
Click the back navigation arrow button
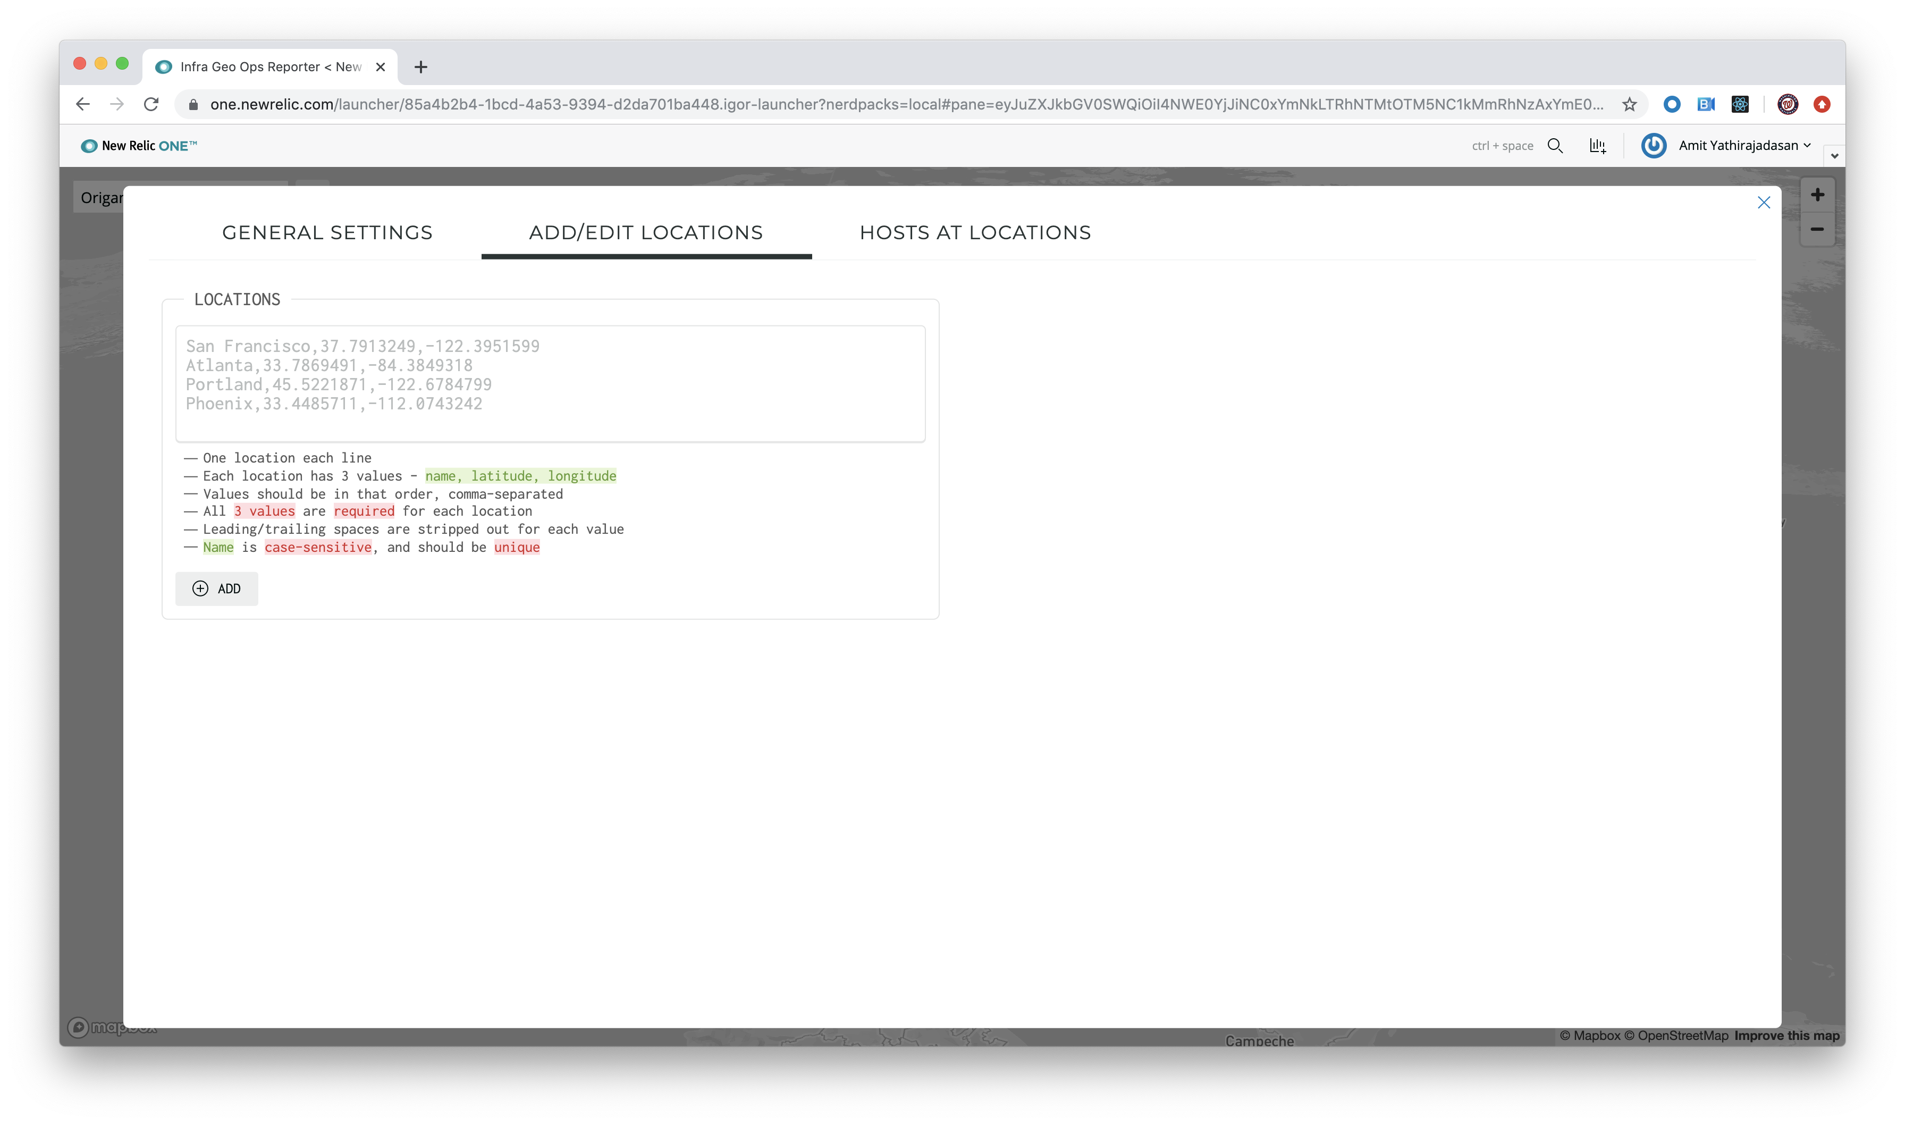(83, 103)
